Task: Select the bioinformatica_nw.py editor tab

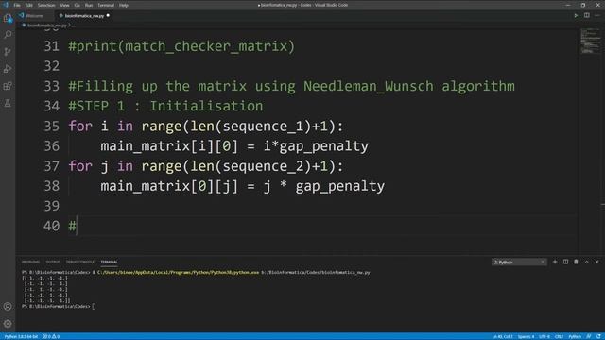Action: [x=83, y=16]
